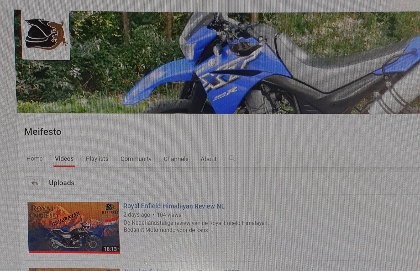Open the About tab

208,159
